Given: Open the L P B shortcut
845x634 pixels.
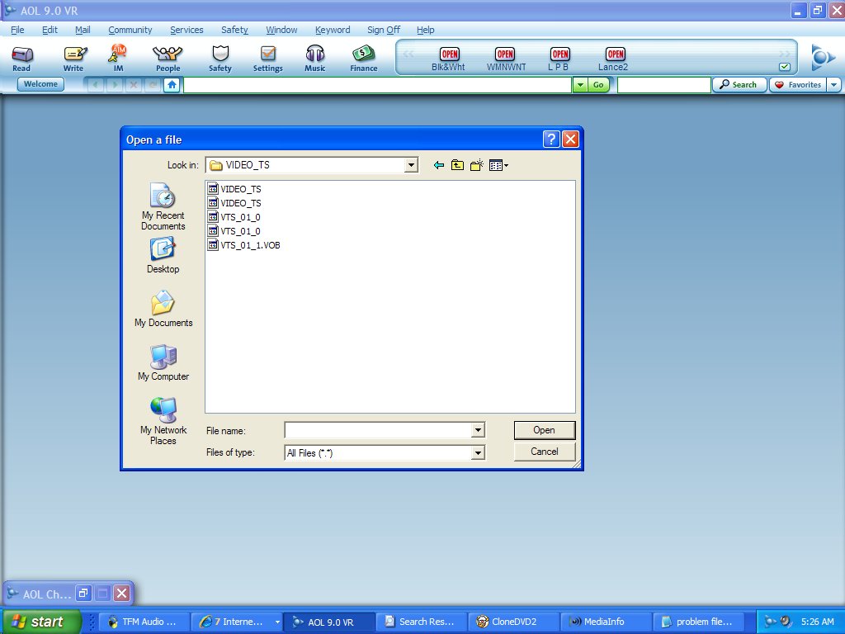Looking at the screenshot, I should click(x=559, y=59).
